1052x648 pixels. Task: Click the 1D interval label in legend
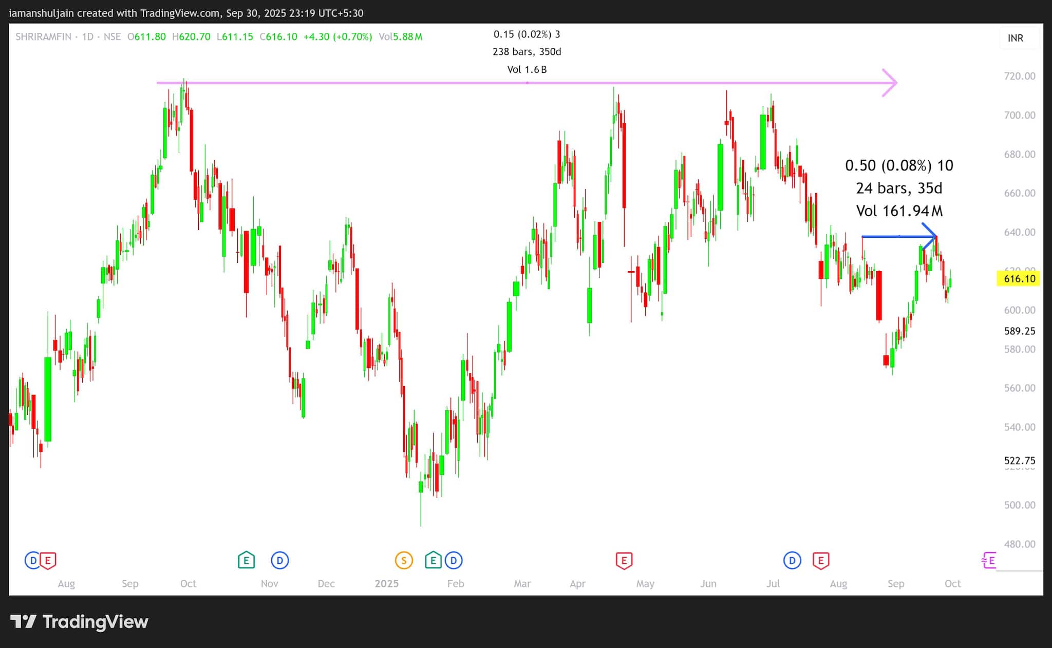pos(87,37)
